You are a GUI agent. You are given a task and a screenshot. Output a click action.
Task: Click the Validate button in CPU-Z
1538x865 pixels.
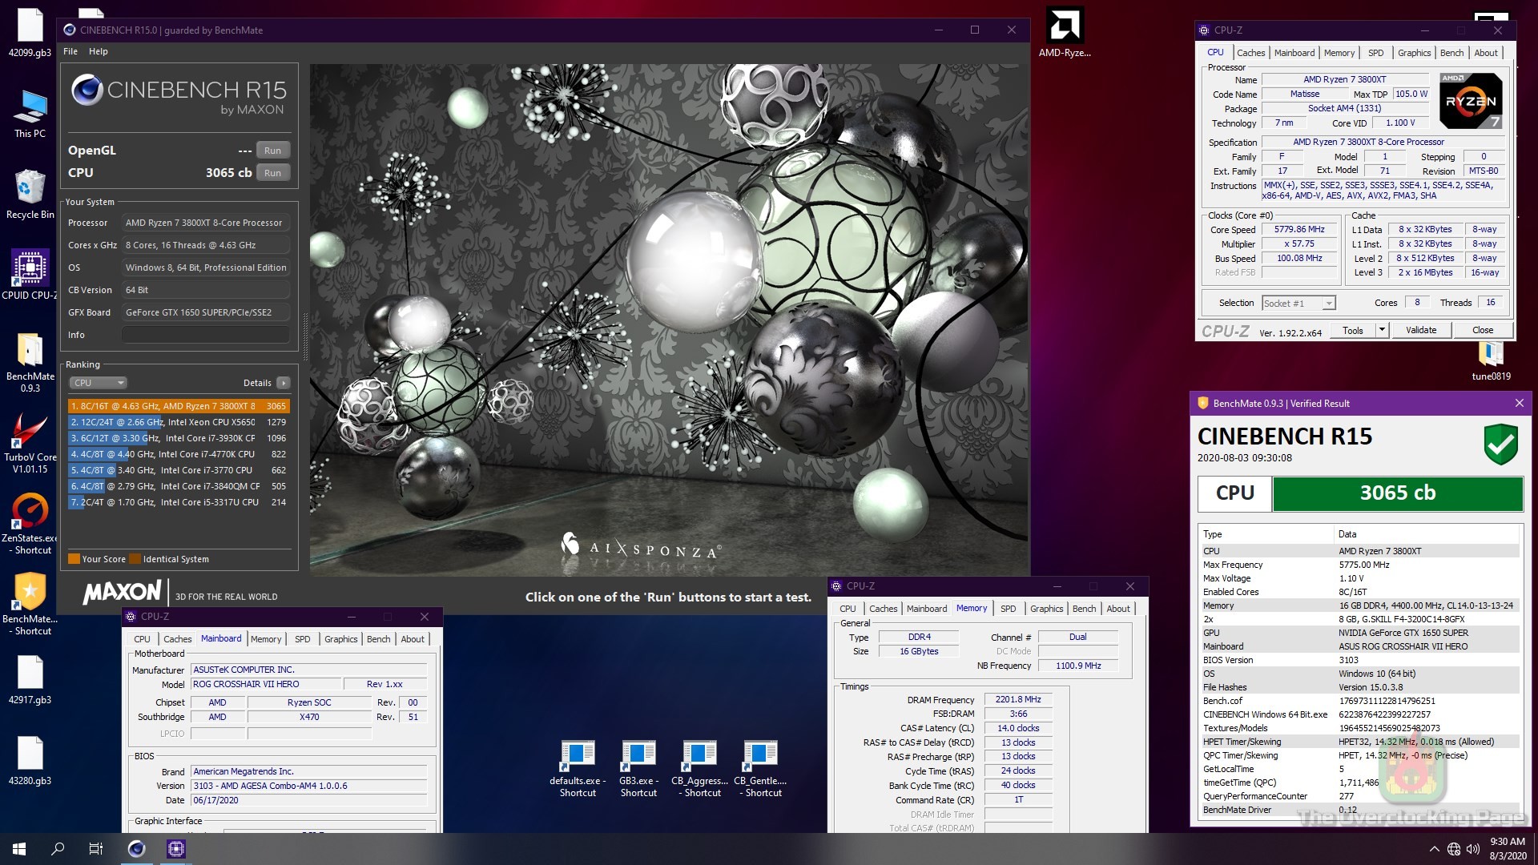click(1421, 330)
